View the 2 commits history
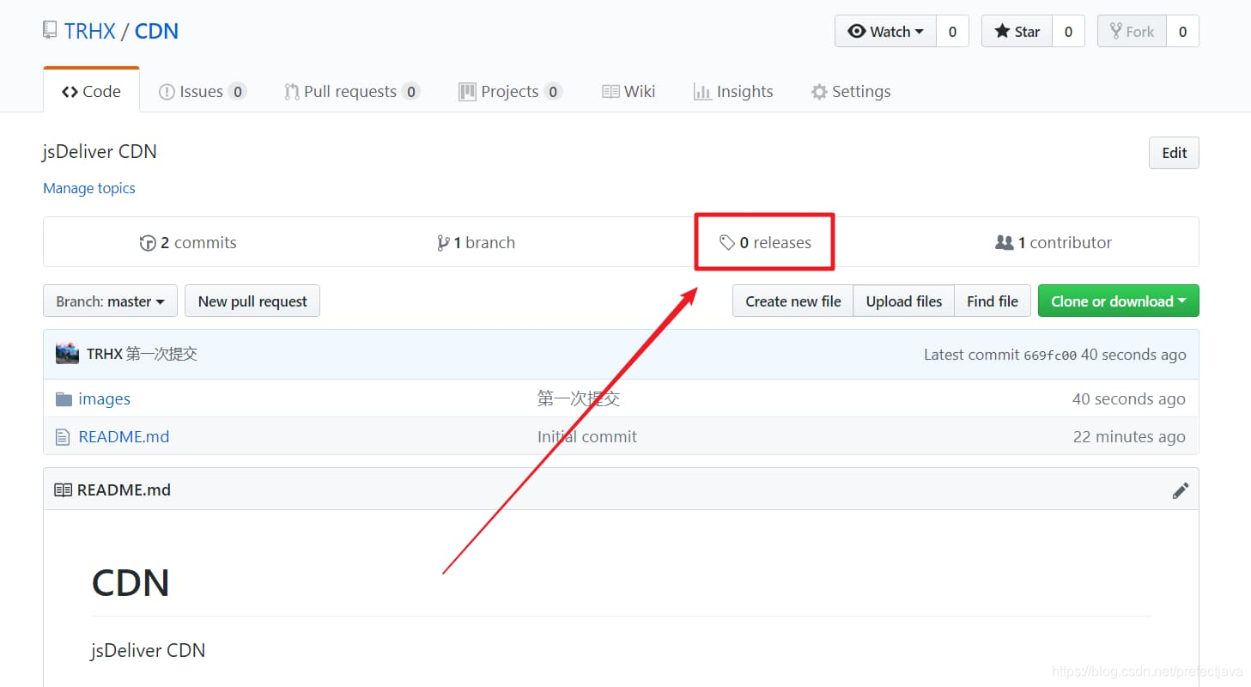 tap(188, 242)
